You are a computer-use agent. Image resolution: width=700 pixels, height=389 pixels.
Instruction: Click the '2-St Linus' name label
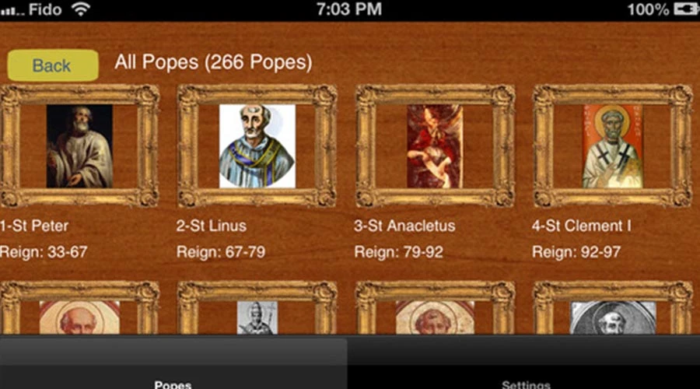pyautogui.click(x=211, y=226)
